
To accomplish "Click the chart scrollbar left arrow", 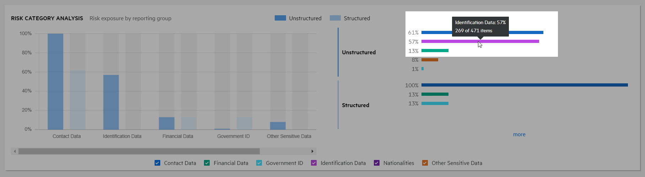I will point(15,151).
